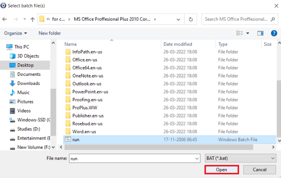The image size is (281, 178).
Task: Open Help with the question mark icon
Action: (274, 33)
